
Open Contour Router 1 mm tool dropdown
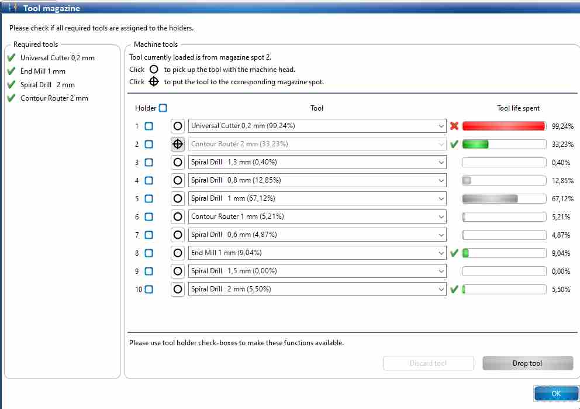(x=317, y=216)
